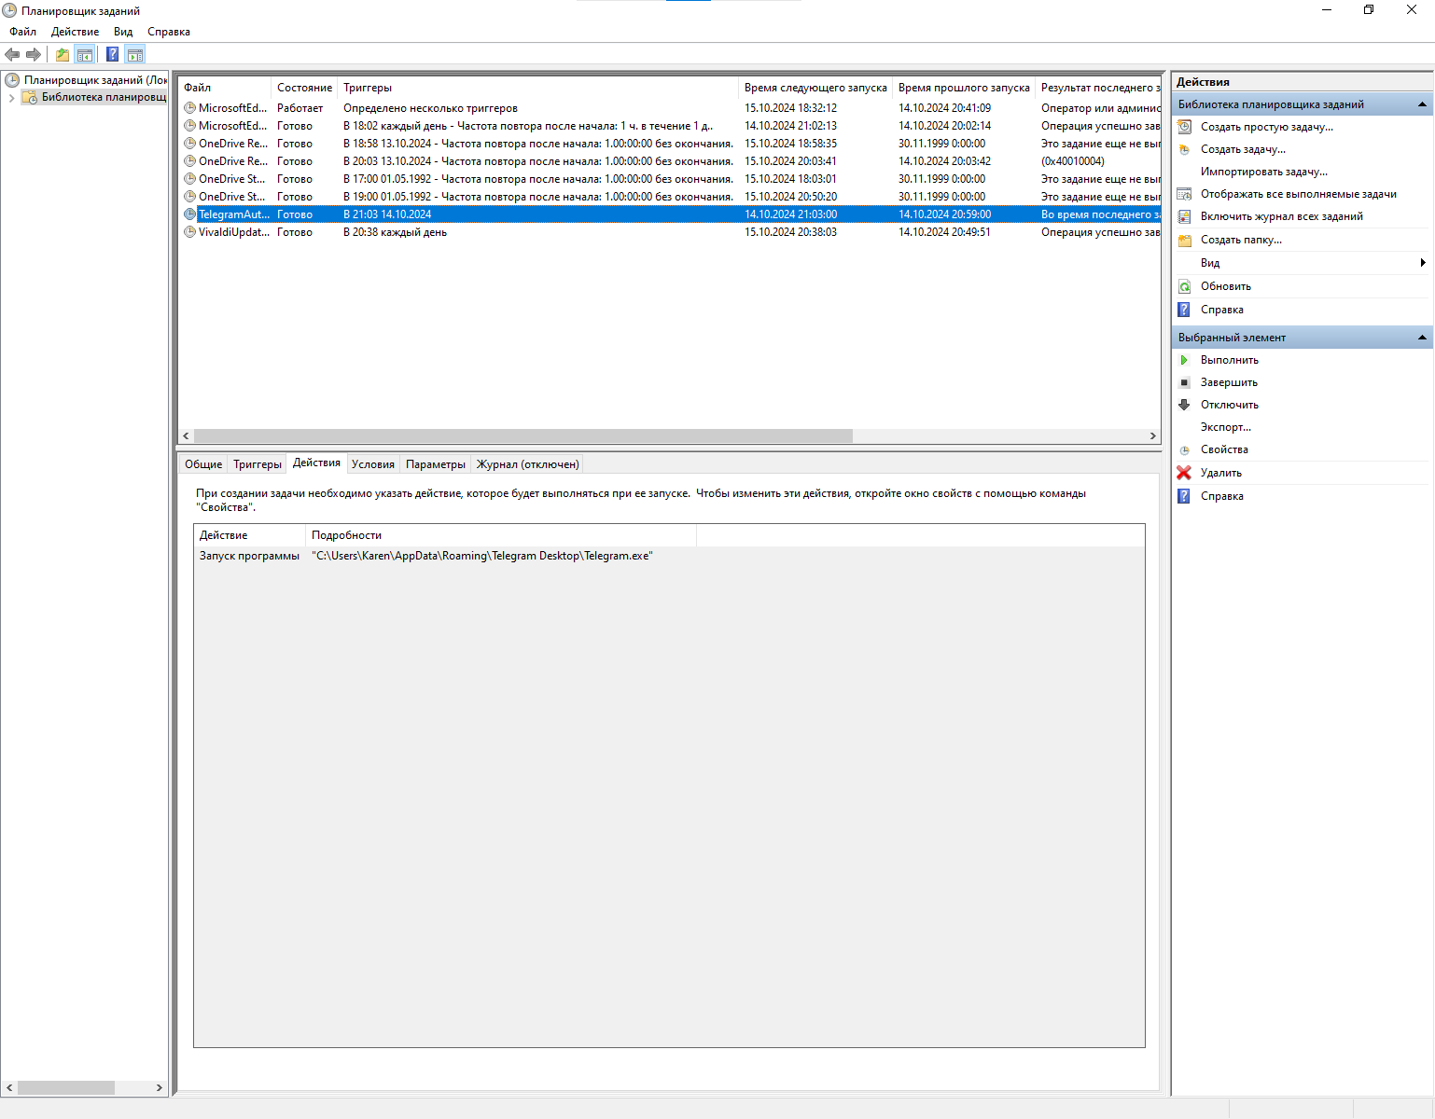Viewport: 1435px width, 1119px height.
Task: Click the left tree pane horizontal scrollbar thumb
Action: pos(66,1087)
